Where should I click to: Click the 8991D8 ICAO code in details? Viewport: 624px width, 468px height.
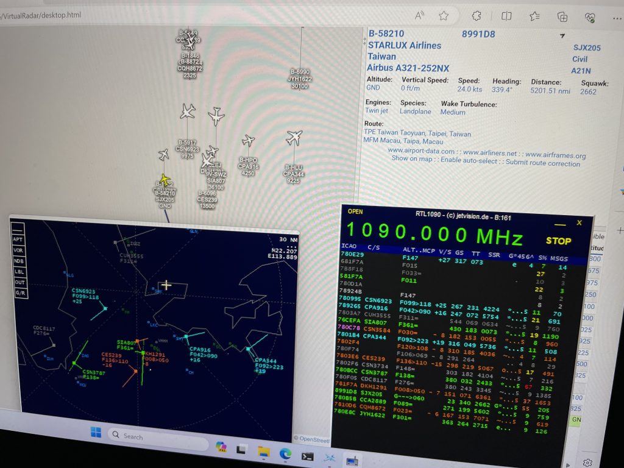pyautogui.click(x=478, y=34)
